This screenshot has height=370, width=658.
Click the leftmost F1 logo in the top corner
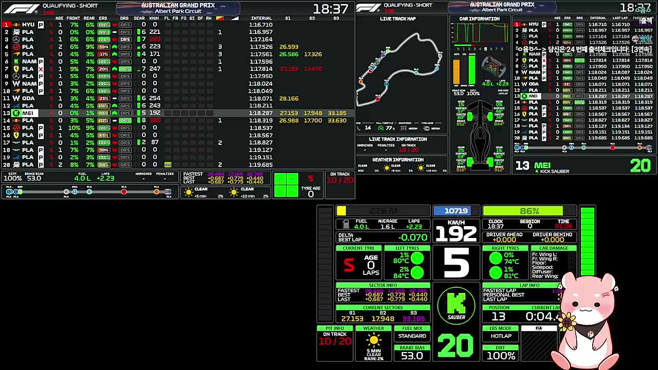click(x=21, y=8)
